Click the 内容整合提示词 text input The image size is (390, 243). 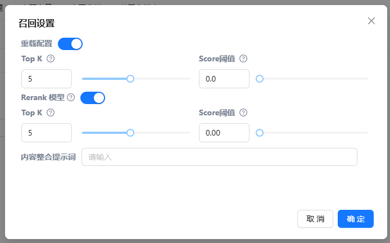click(219, 157)
